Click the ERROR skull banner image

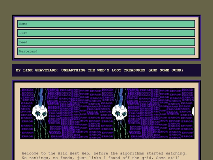pyautogui.click(x=107, y=113)
